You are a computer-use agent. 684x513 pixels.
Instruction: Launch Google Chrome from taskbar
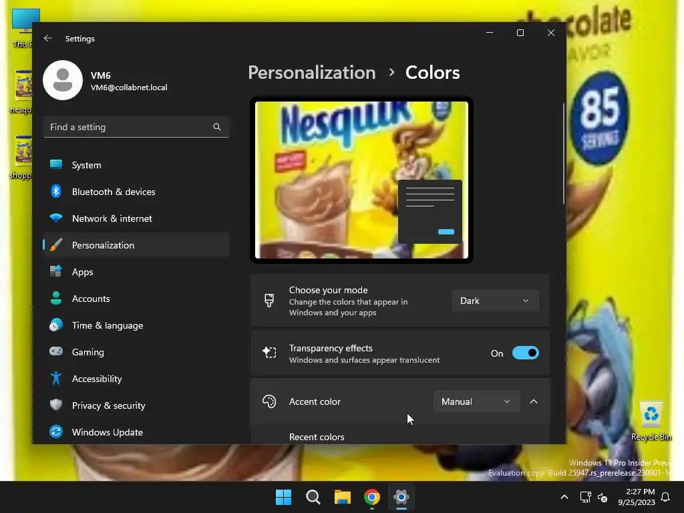tap(372, 497)
